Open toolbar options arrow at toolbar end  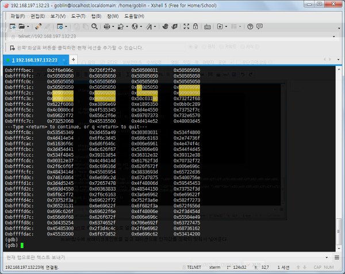coord(339,28)
